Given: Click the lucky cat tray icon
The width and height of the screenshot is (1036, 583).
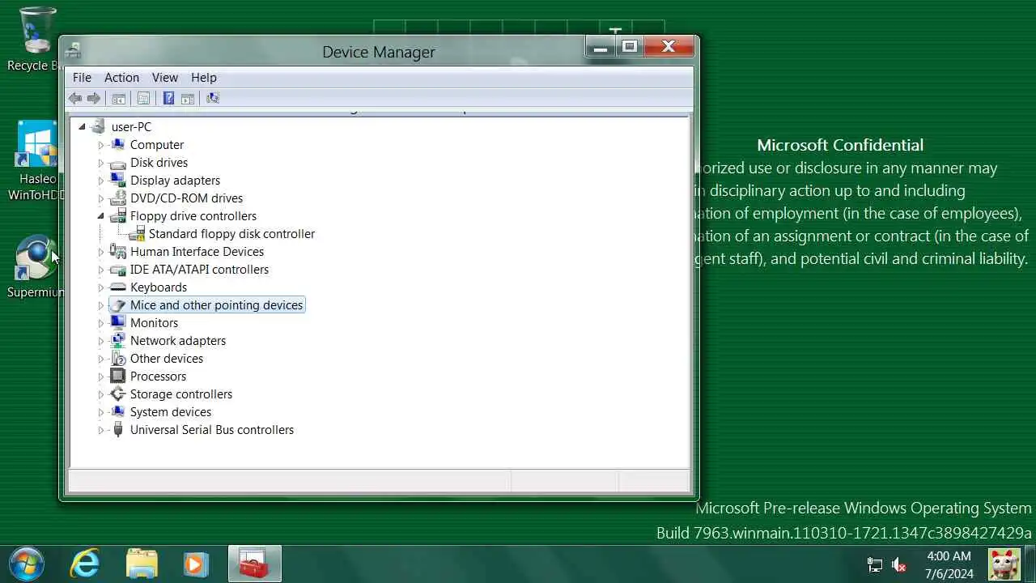Looking at the screenshot, I should 1004,564.
